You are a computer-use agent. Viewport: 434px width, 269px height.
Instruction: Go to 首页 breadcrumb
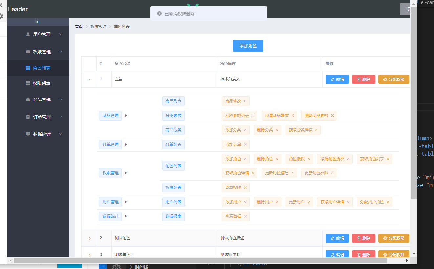79,26
